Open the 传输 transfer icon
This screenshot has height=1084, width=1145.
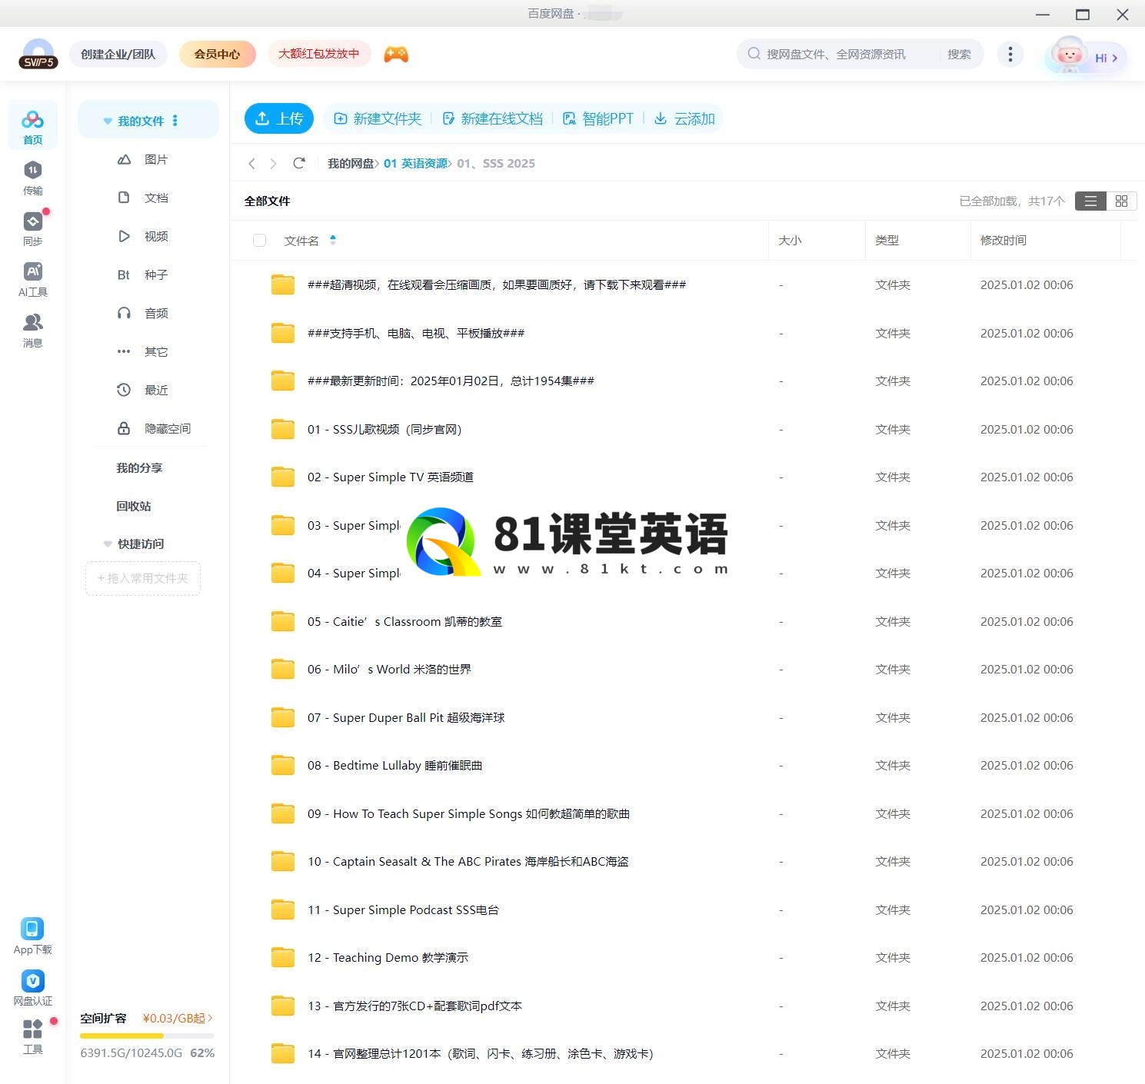(x=32, y=177)
